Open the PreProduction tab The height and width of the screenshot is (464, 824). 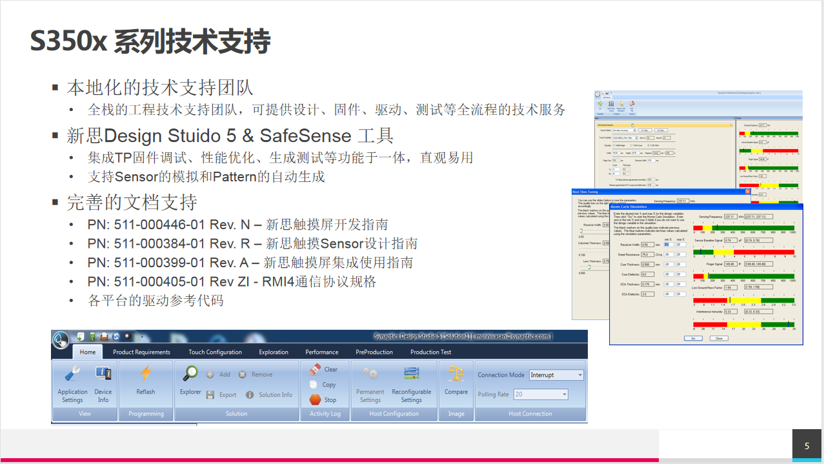coord(374,352)
